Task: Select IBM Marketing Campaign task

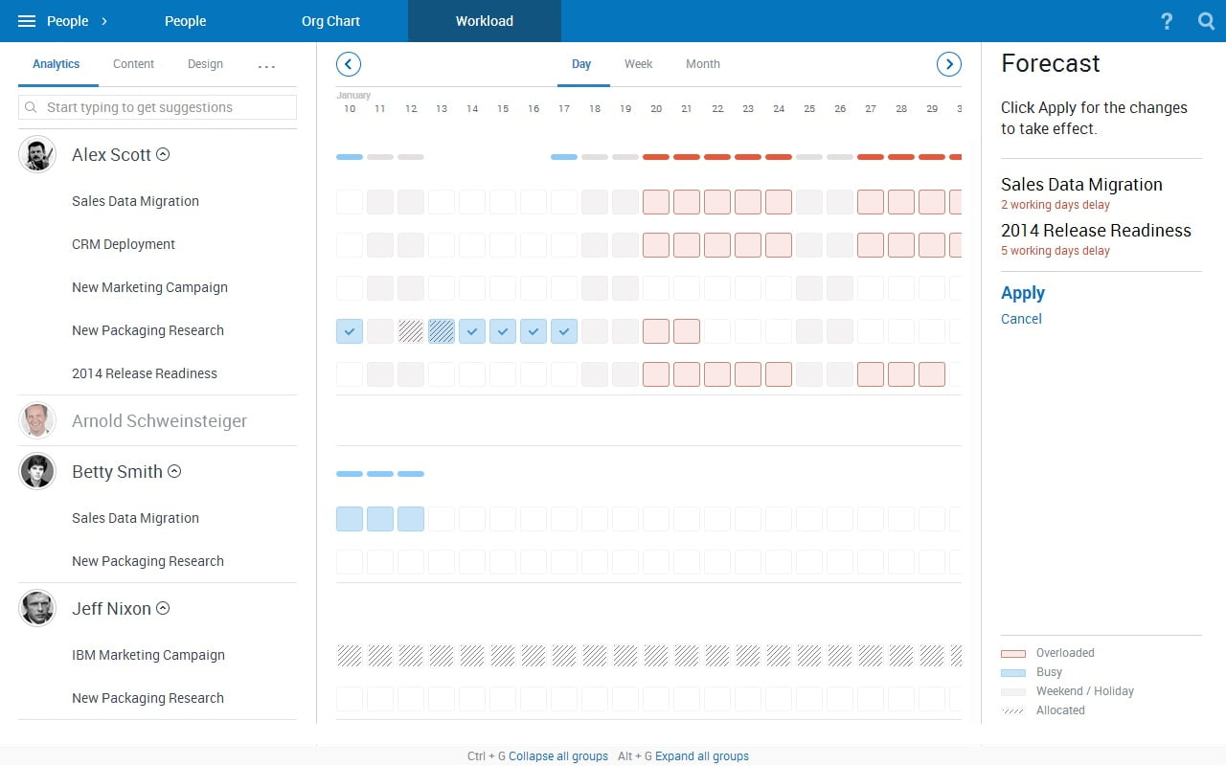Action: tap(148, 655)
